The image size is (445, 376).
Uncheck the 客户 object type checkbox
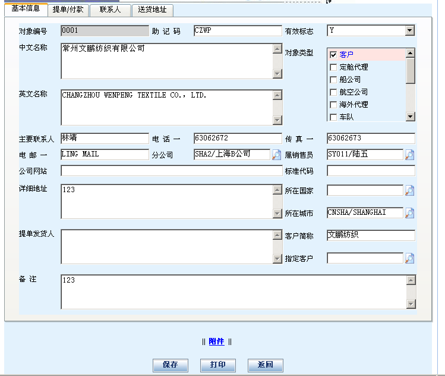click(x=333, y=55)
